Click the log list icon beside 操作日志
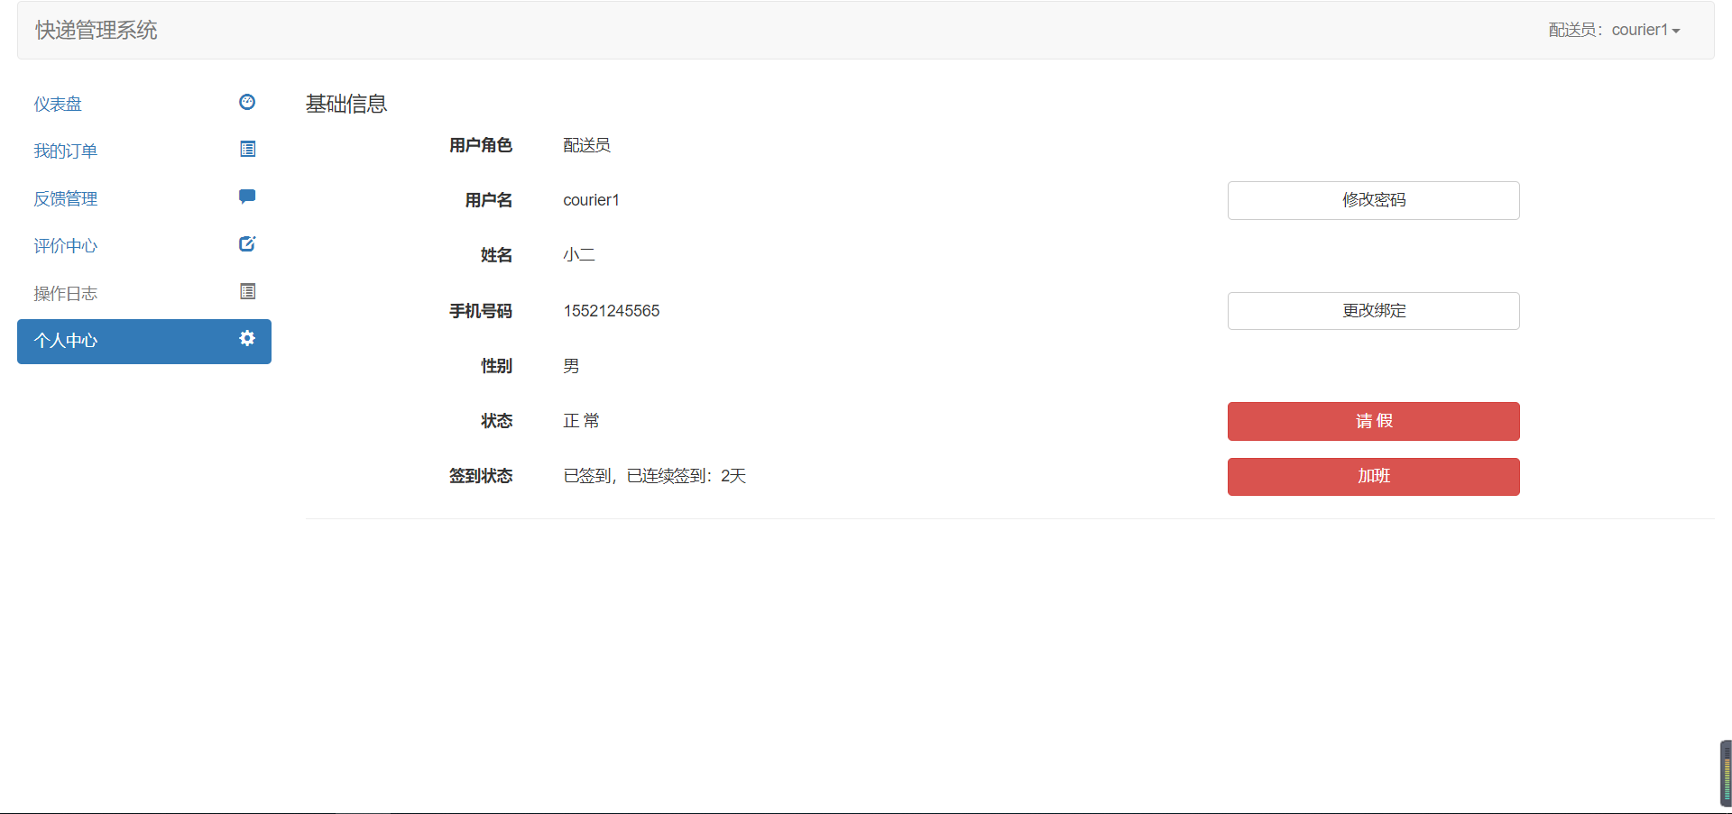 tap(247, 291)
